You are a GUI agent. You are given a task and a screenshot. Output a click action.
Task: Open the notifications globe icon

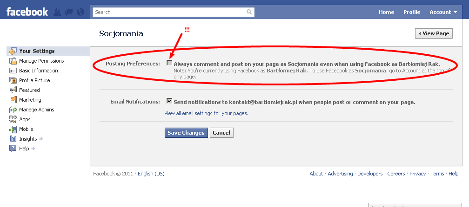[80, 12]
